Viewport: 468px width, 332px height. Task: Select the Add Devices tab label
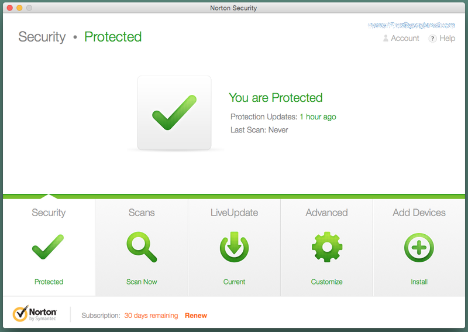click(x=419, y=213)
